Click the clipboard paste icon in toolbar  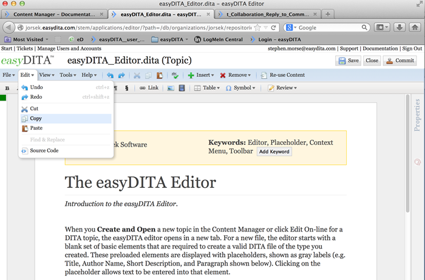pos(160,75)
